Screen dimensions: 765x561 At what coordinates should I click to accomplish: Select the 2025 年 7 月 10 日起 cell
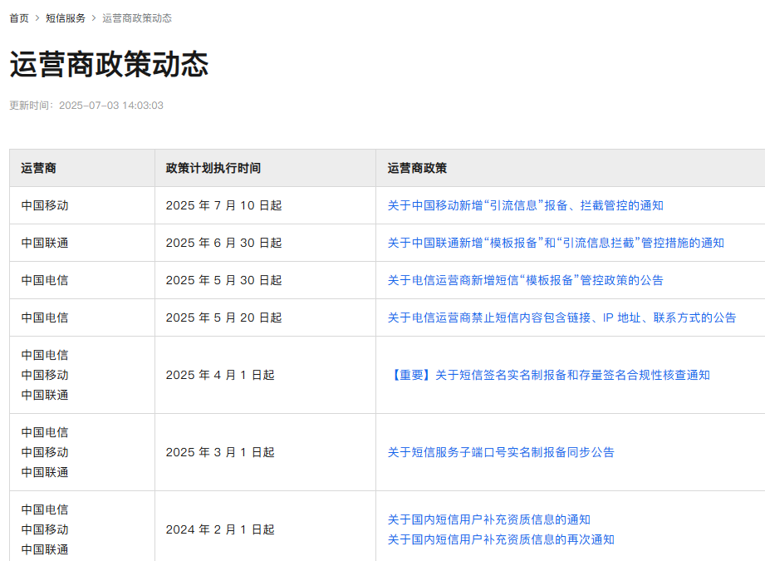tap(266, 205)
